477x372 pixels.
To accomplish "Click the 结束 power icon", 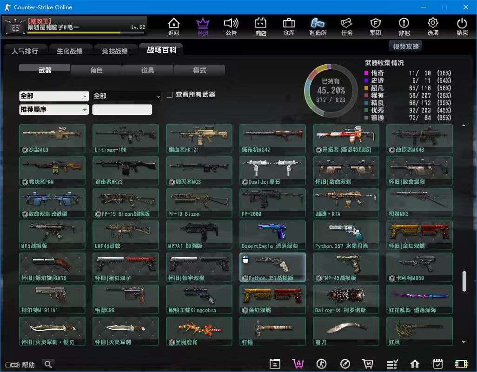I will tap(462, 27).
